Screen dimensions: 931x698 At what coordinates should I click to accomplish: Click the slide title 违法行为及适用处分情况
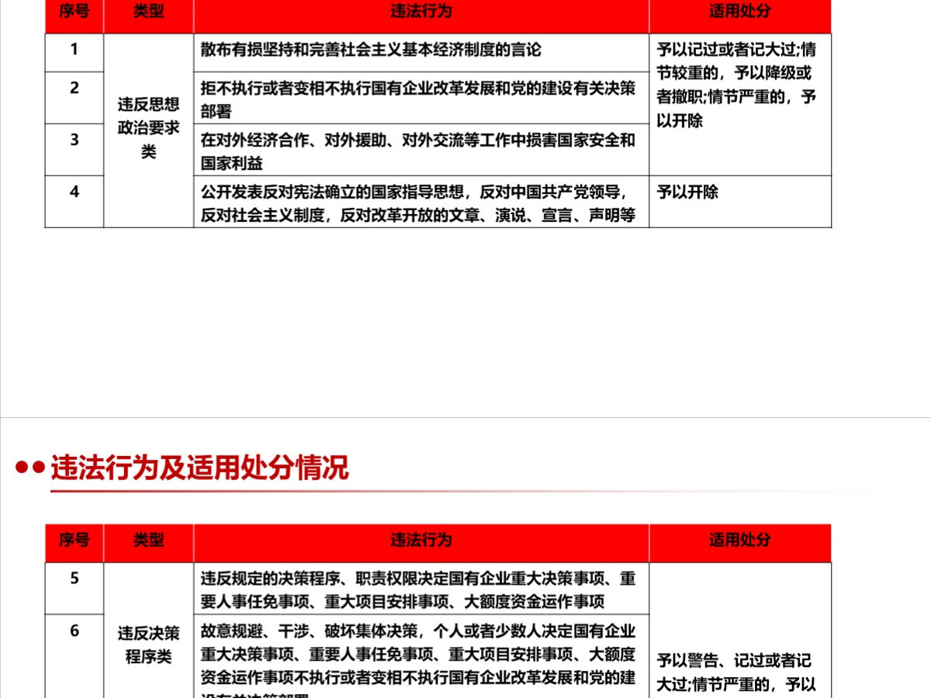199,468
